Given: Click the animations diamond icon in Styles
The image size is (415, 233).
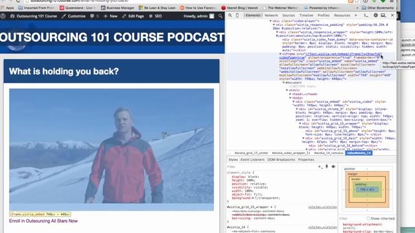Looking at the screenshot, I should point(333,167).
